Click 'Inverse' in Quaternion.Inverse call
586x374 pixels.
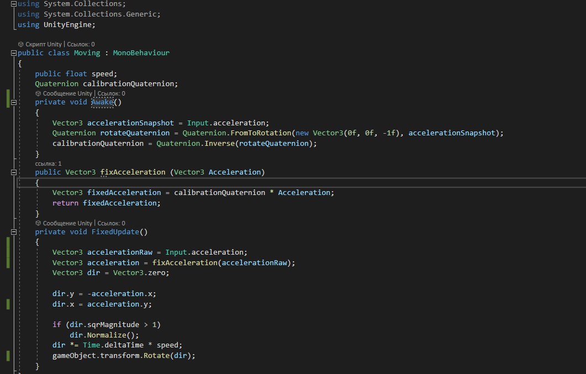point(219,144)
